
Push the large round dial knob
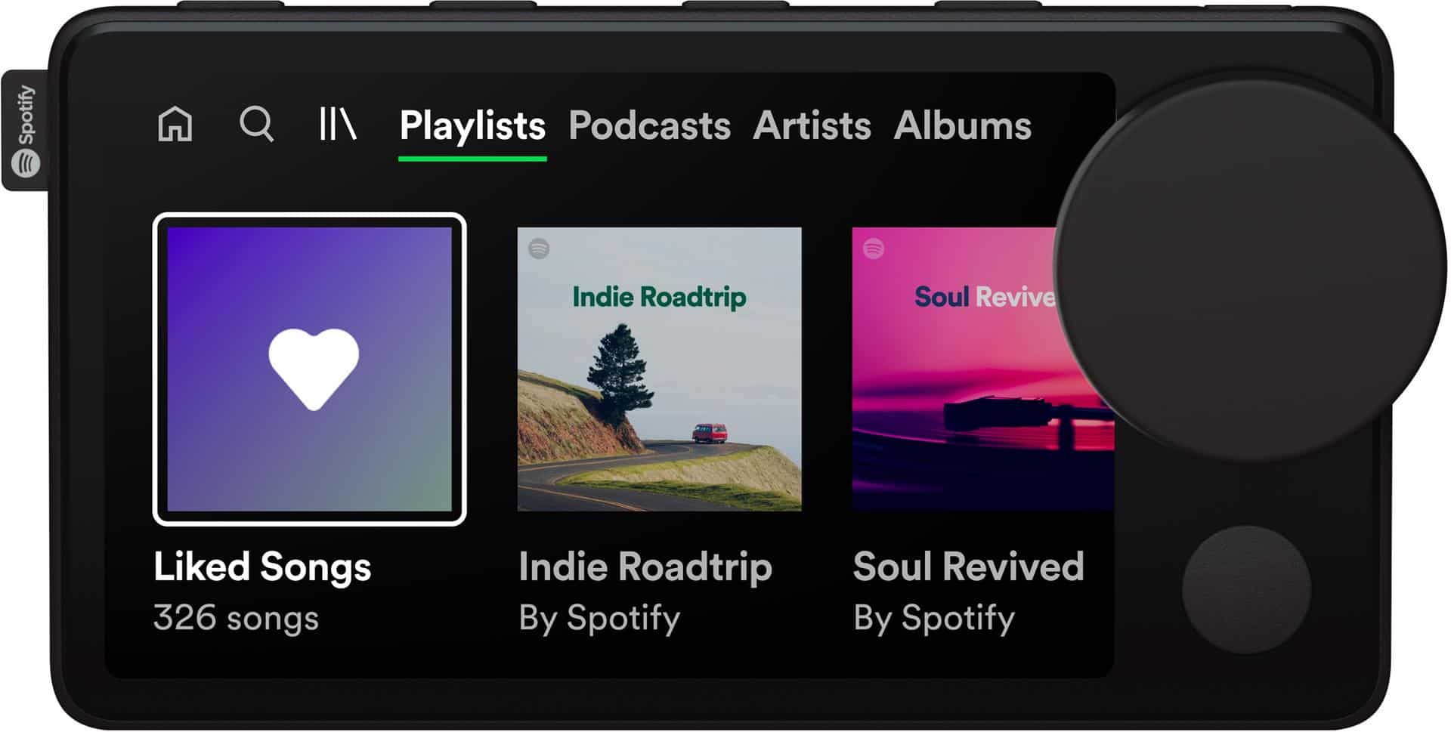[x=1251, y=270]
